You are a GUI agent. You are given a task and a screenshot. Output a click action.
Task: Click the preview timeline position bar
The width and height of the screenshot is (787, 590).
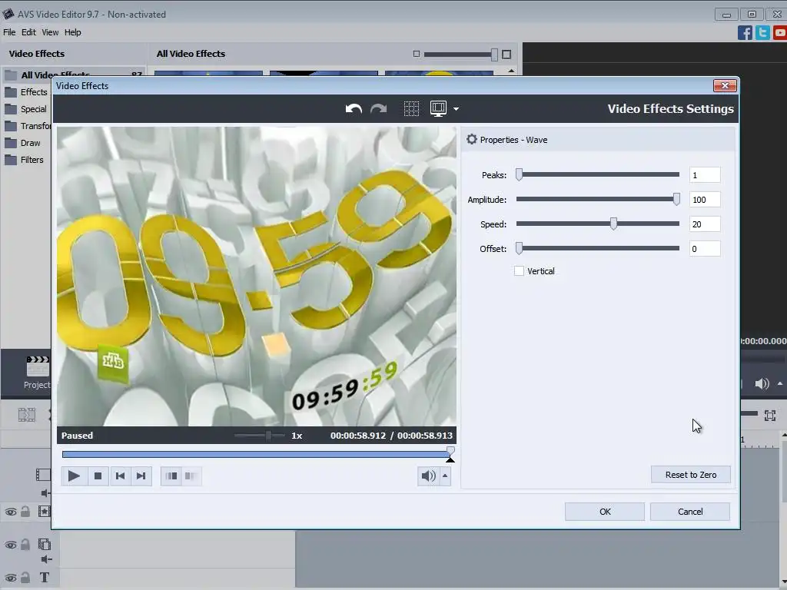tap(256, 454)
